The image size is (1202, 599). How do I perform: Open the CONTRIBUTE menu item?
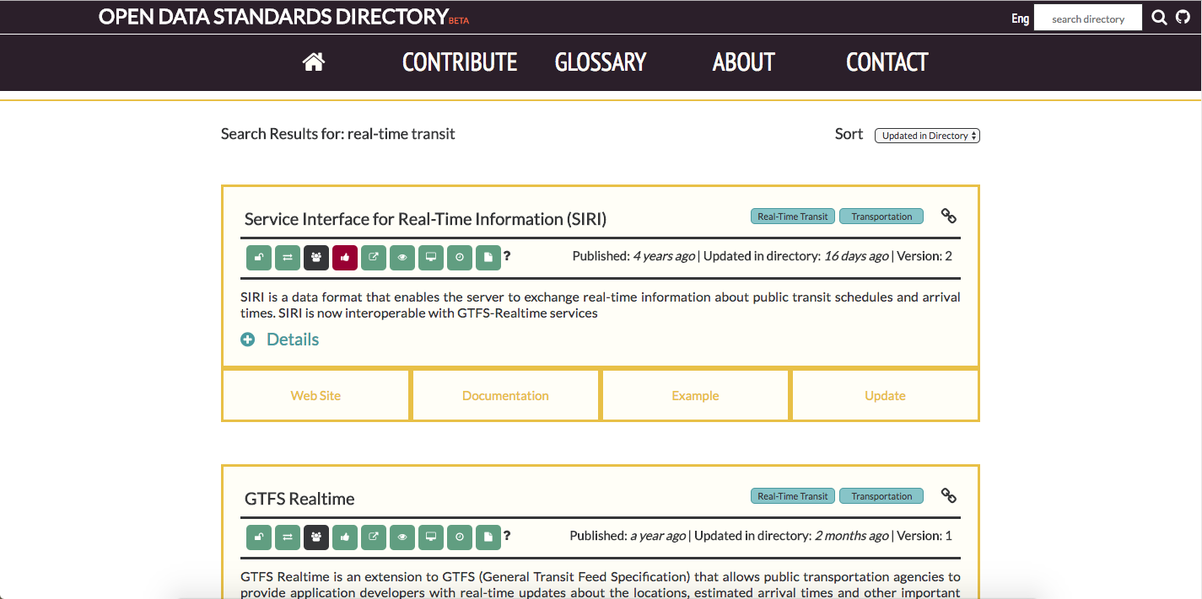click(460, 62)
